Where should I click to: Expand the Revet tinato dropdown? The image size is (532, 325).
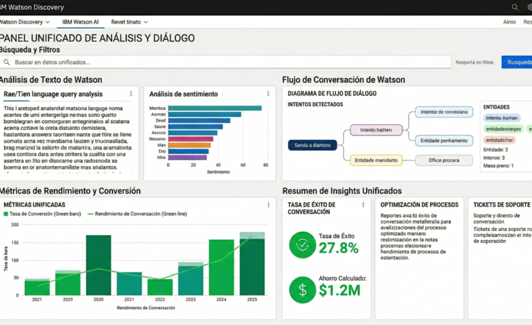pyautogui.click(x=129, y=22)
